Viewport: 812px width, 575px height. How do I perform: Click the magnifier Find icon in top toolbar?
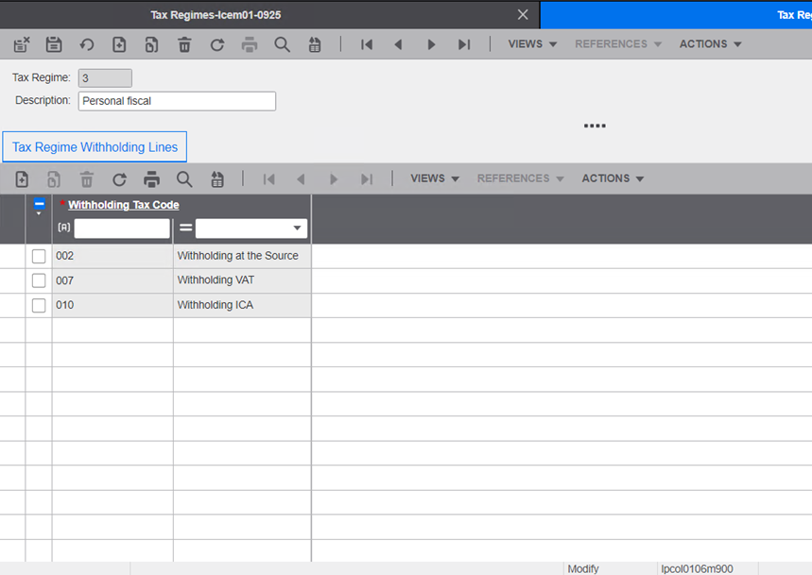pos(282,44)
